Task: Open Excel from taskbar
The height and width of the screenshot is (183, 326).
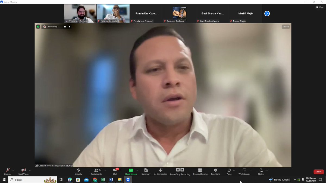Action: 103,179
